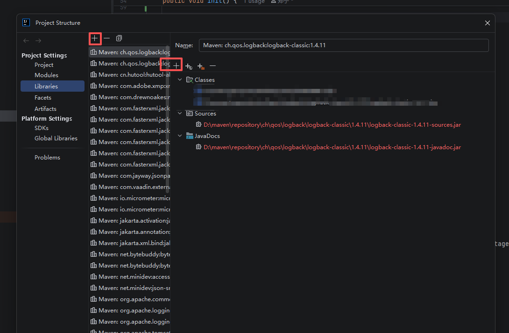The height and width of the screenshot is (333, 509).
Task: Click library icon beside cn.hutool entry
Action: tap(93, 74)
